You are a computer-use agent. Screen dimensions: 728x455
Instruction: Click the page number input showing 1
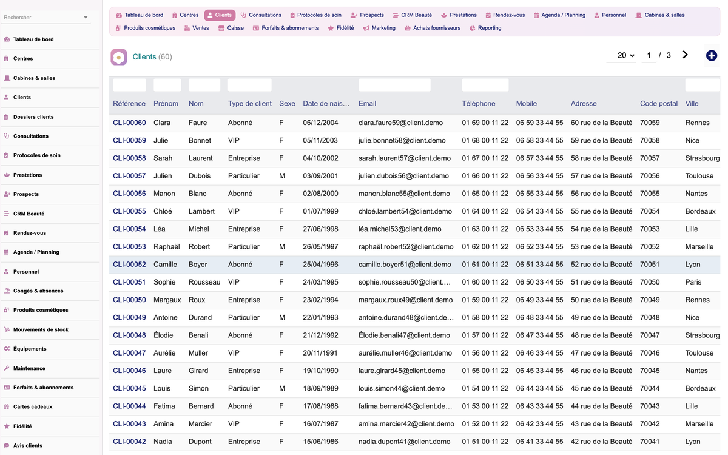pyautogui.click(x=649, y=55)
